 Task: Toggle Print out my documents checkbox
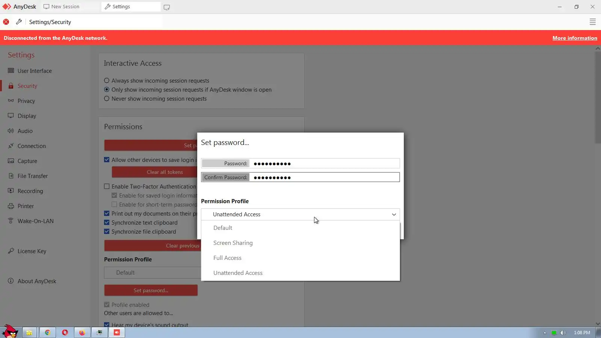(x=107, y=213)
